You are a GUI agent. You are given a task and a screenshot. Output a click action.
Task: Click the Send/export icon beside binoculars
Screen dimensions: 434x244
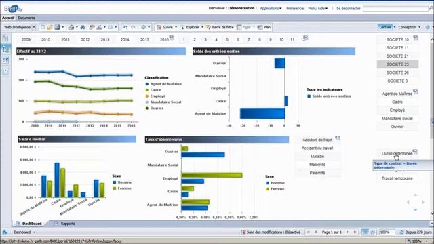[x=92, y=27]
